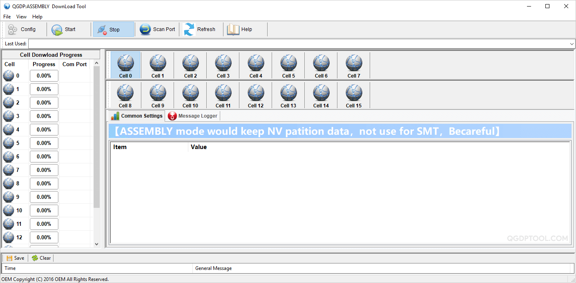Viewport: 576px width, 283px height.
Task: Click progress bar of cell 3
Action: pyautogui.click(x=44, y=116)
